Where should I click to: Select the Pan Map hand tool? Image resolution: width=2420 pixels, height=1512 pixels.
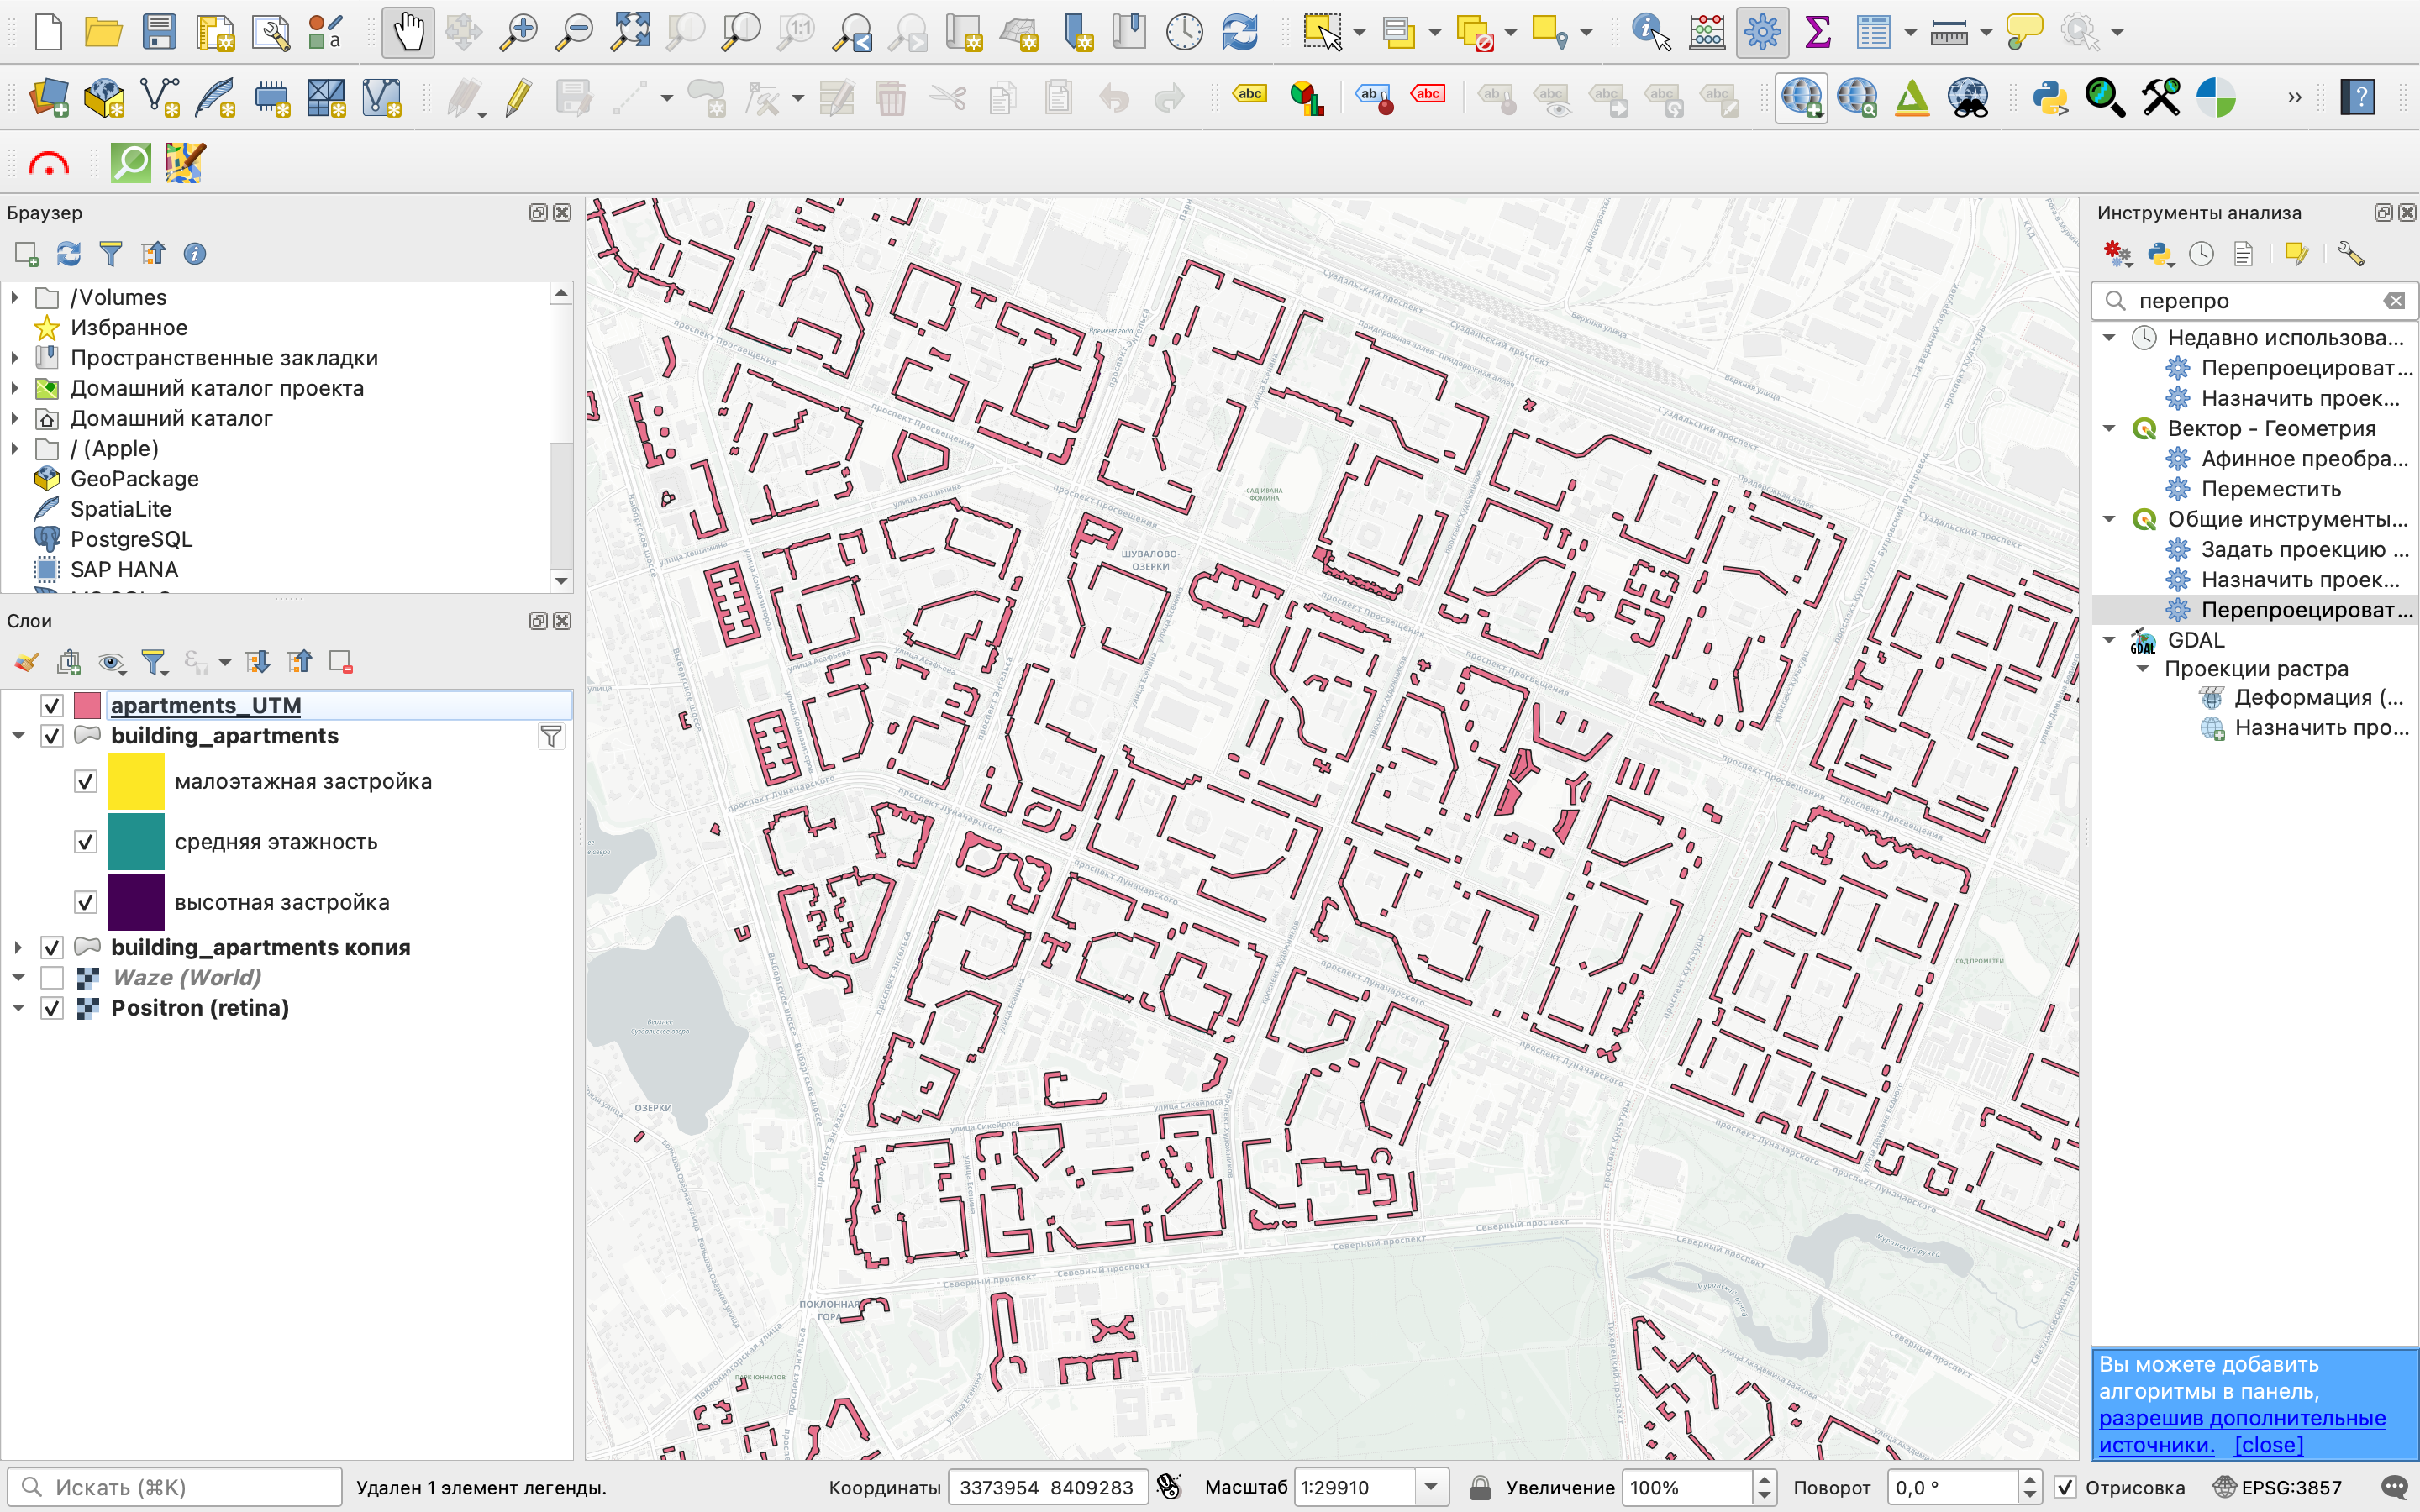pyautogui.click(x=408, y=32)
